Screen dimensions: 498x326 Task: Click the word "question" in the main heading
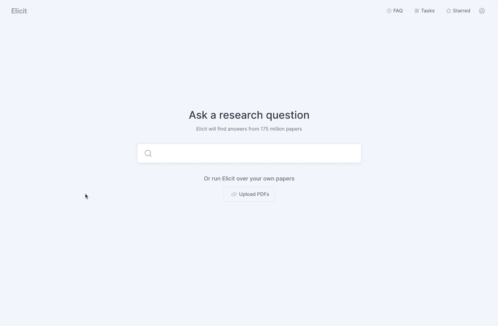pos(287,115)
